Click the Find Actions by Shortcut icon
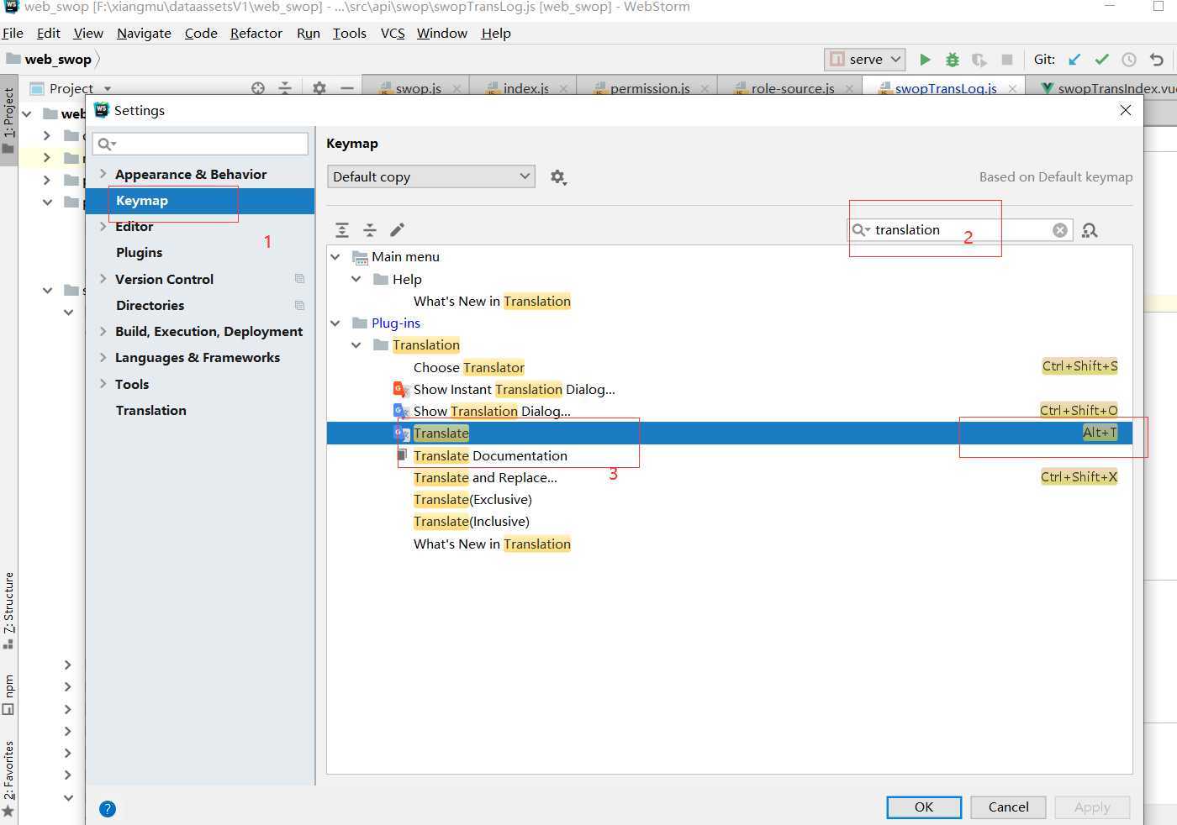This screenshot has height=825, width=1177. 1090,230
